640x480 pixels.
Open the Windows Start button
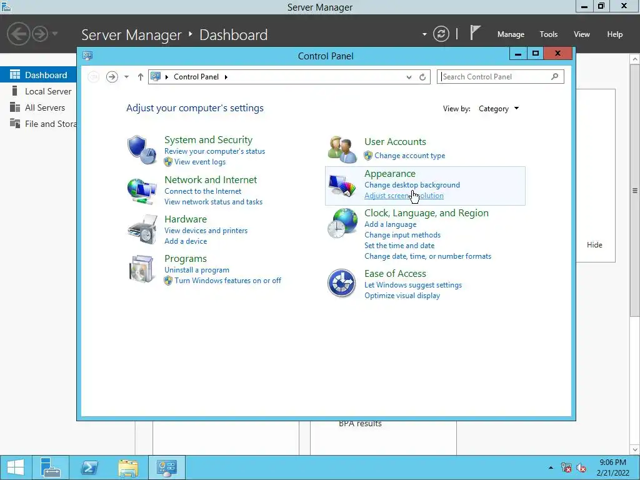coord(16,467)
